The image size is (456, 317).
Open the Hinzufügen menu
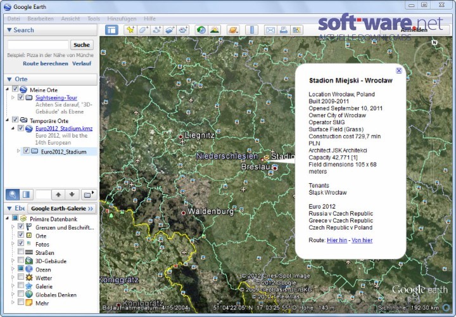coord(122,18)
